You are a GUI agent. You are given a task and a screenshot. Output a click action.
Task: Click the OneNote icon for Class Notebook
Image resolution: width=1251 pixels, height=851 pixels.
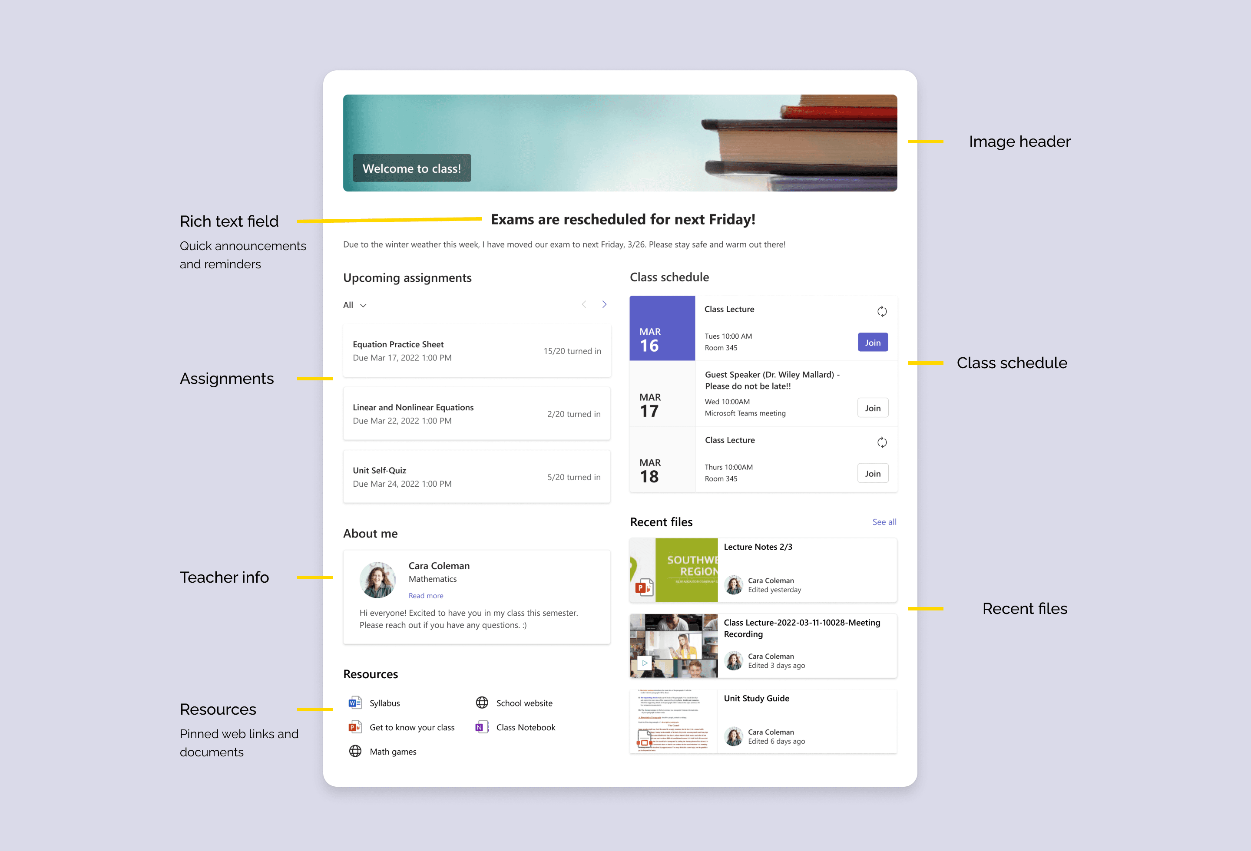click(x=482, y=727)
